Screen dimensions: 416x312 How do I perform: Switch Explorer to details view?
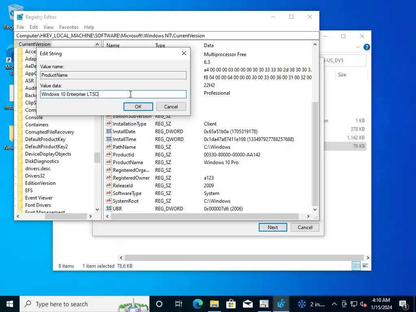[x=356, y=266]
